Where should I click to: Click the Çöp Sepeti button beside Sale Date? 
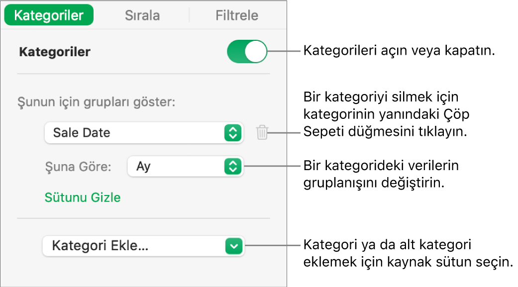click(x=263, y=133)
